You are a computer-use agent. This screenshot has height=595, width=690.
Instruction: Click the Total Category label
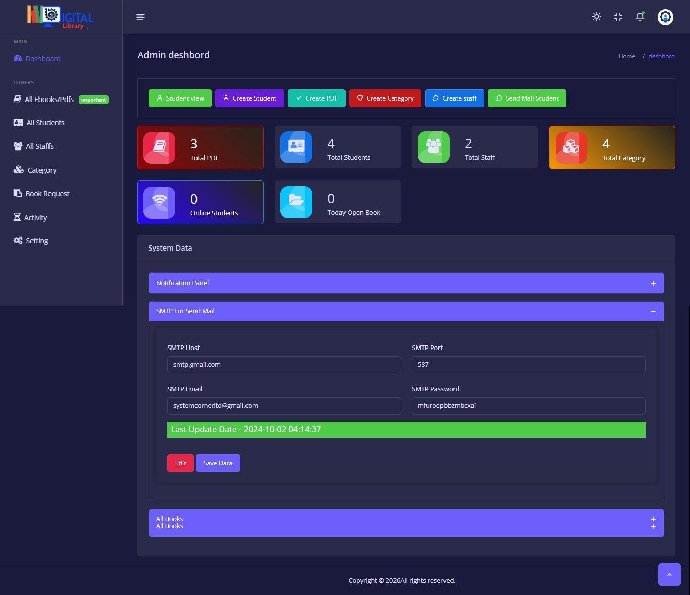(x=624, y=158)
